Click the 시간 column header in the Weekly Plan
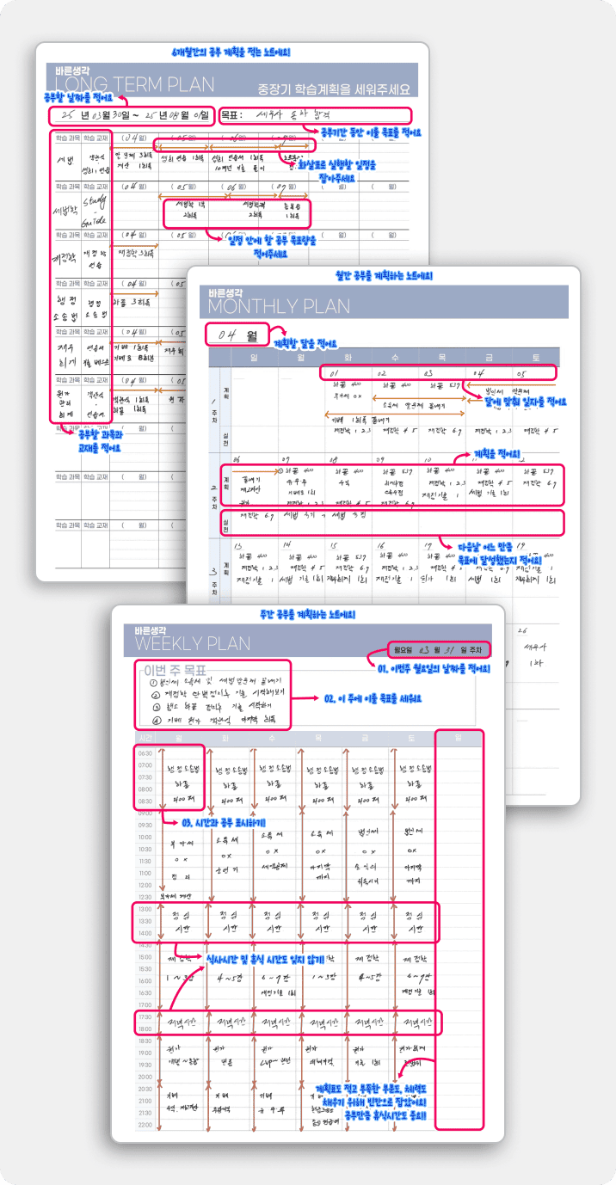The height and width of the screenshot is (1185, 616). 144,737
